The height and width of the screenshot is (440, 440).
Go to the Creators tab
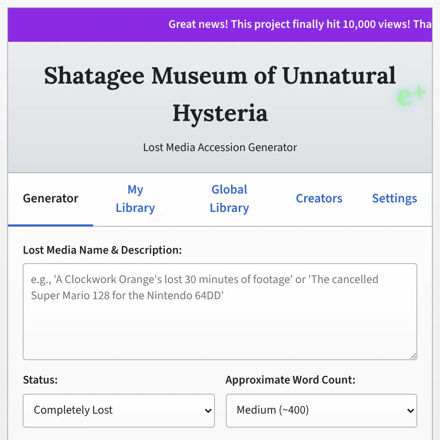point(319,199)
